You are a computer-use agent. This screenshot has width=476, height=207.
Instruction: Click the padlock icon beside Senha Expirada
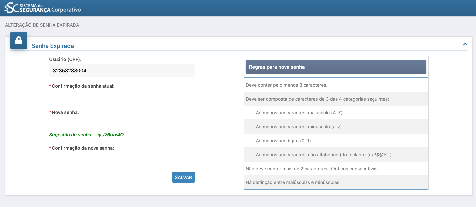click(19, 40)
